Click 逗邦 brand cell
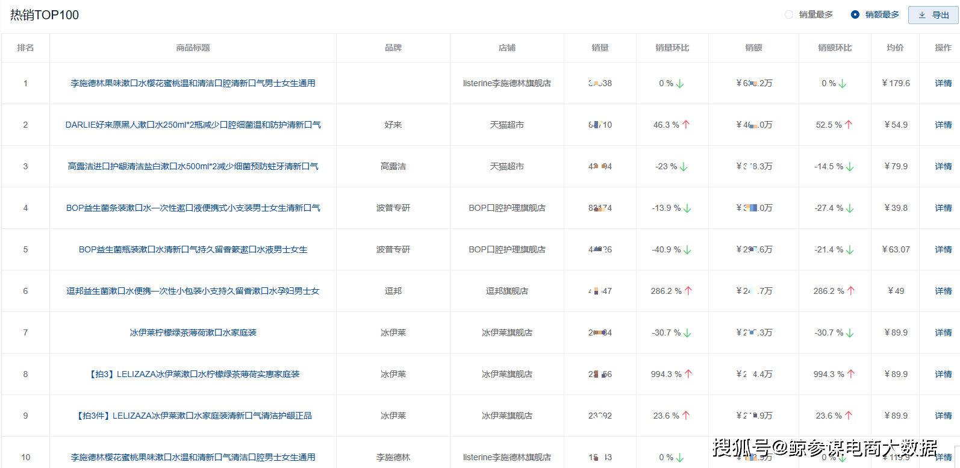Screen dimensions: 960x468 (x=393, y=291)
